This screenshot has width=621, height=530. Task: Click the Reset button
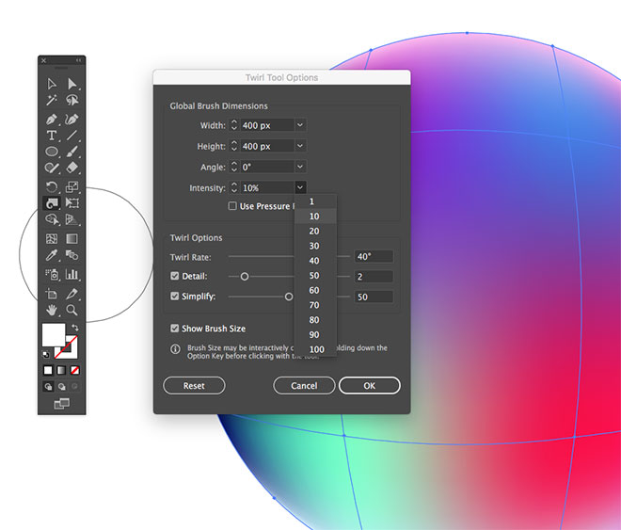pos(194,386)
